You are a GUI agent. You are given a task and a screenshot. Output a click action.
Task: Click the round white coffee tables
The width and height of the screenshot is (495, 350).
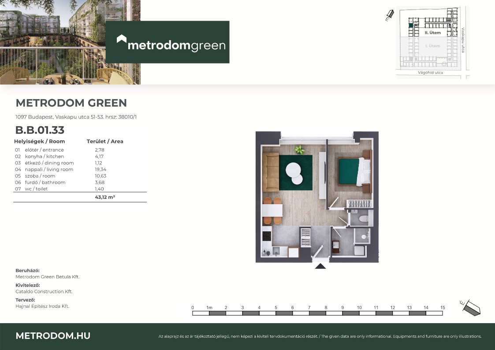(294, 173)
